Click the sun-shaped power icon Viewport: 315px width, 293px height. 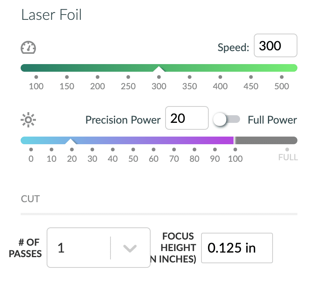pyautogui.click(x=28, y=120)
